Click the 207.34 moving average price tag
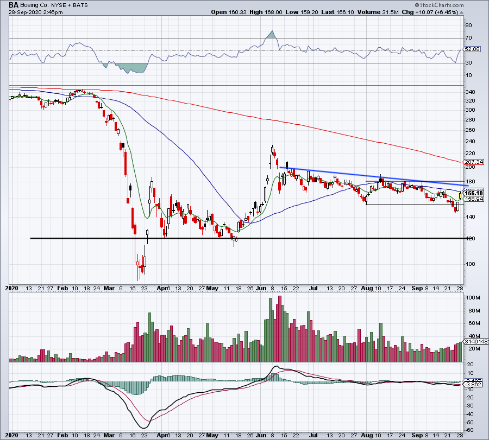 [474, 162]
